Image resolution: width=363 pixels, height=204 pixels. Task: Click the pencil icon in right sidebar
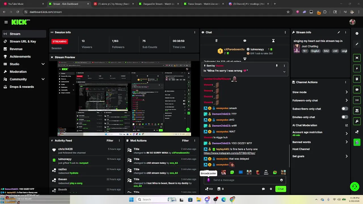(357, 44)
